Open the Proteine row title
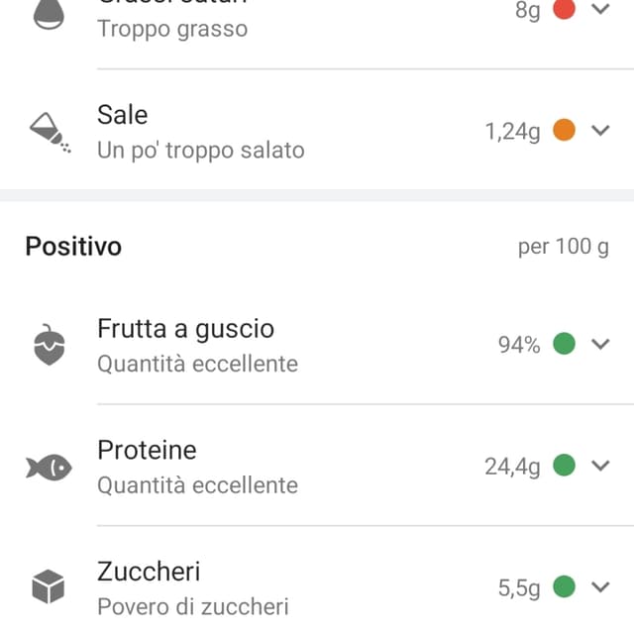Viewport: 634px width, 634px height. click(147, 450)
